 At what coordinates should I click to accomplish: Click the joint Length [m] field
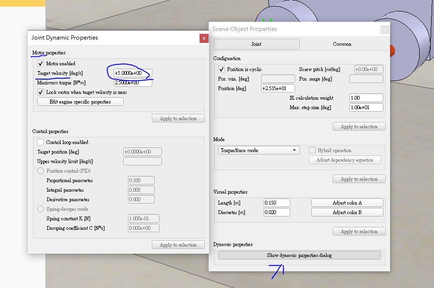[x=276, y=203]
